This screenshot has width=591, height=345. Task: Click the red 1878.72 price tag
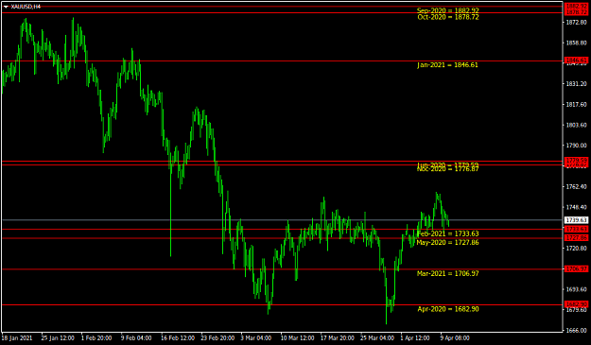[576, 12]
